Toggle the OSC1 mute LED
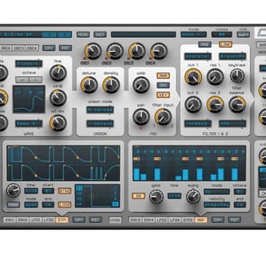 [84, 59]
